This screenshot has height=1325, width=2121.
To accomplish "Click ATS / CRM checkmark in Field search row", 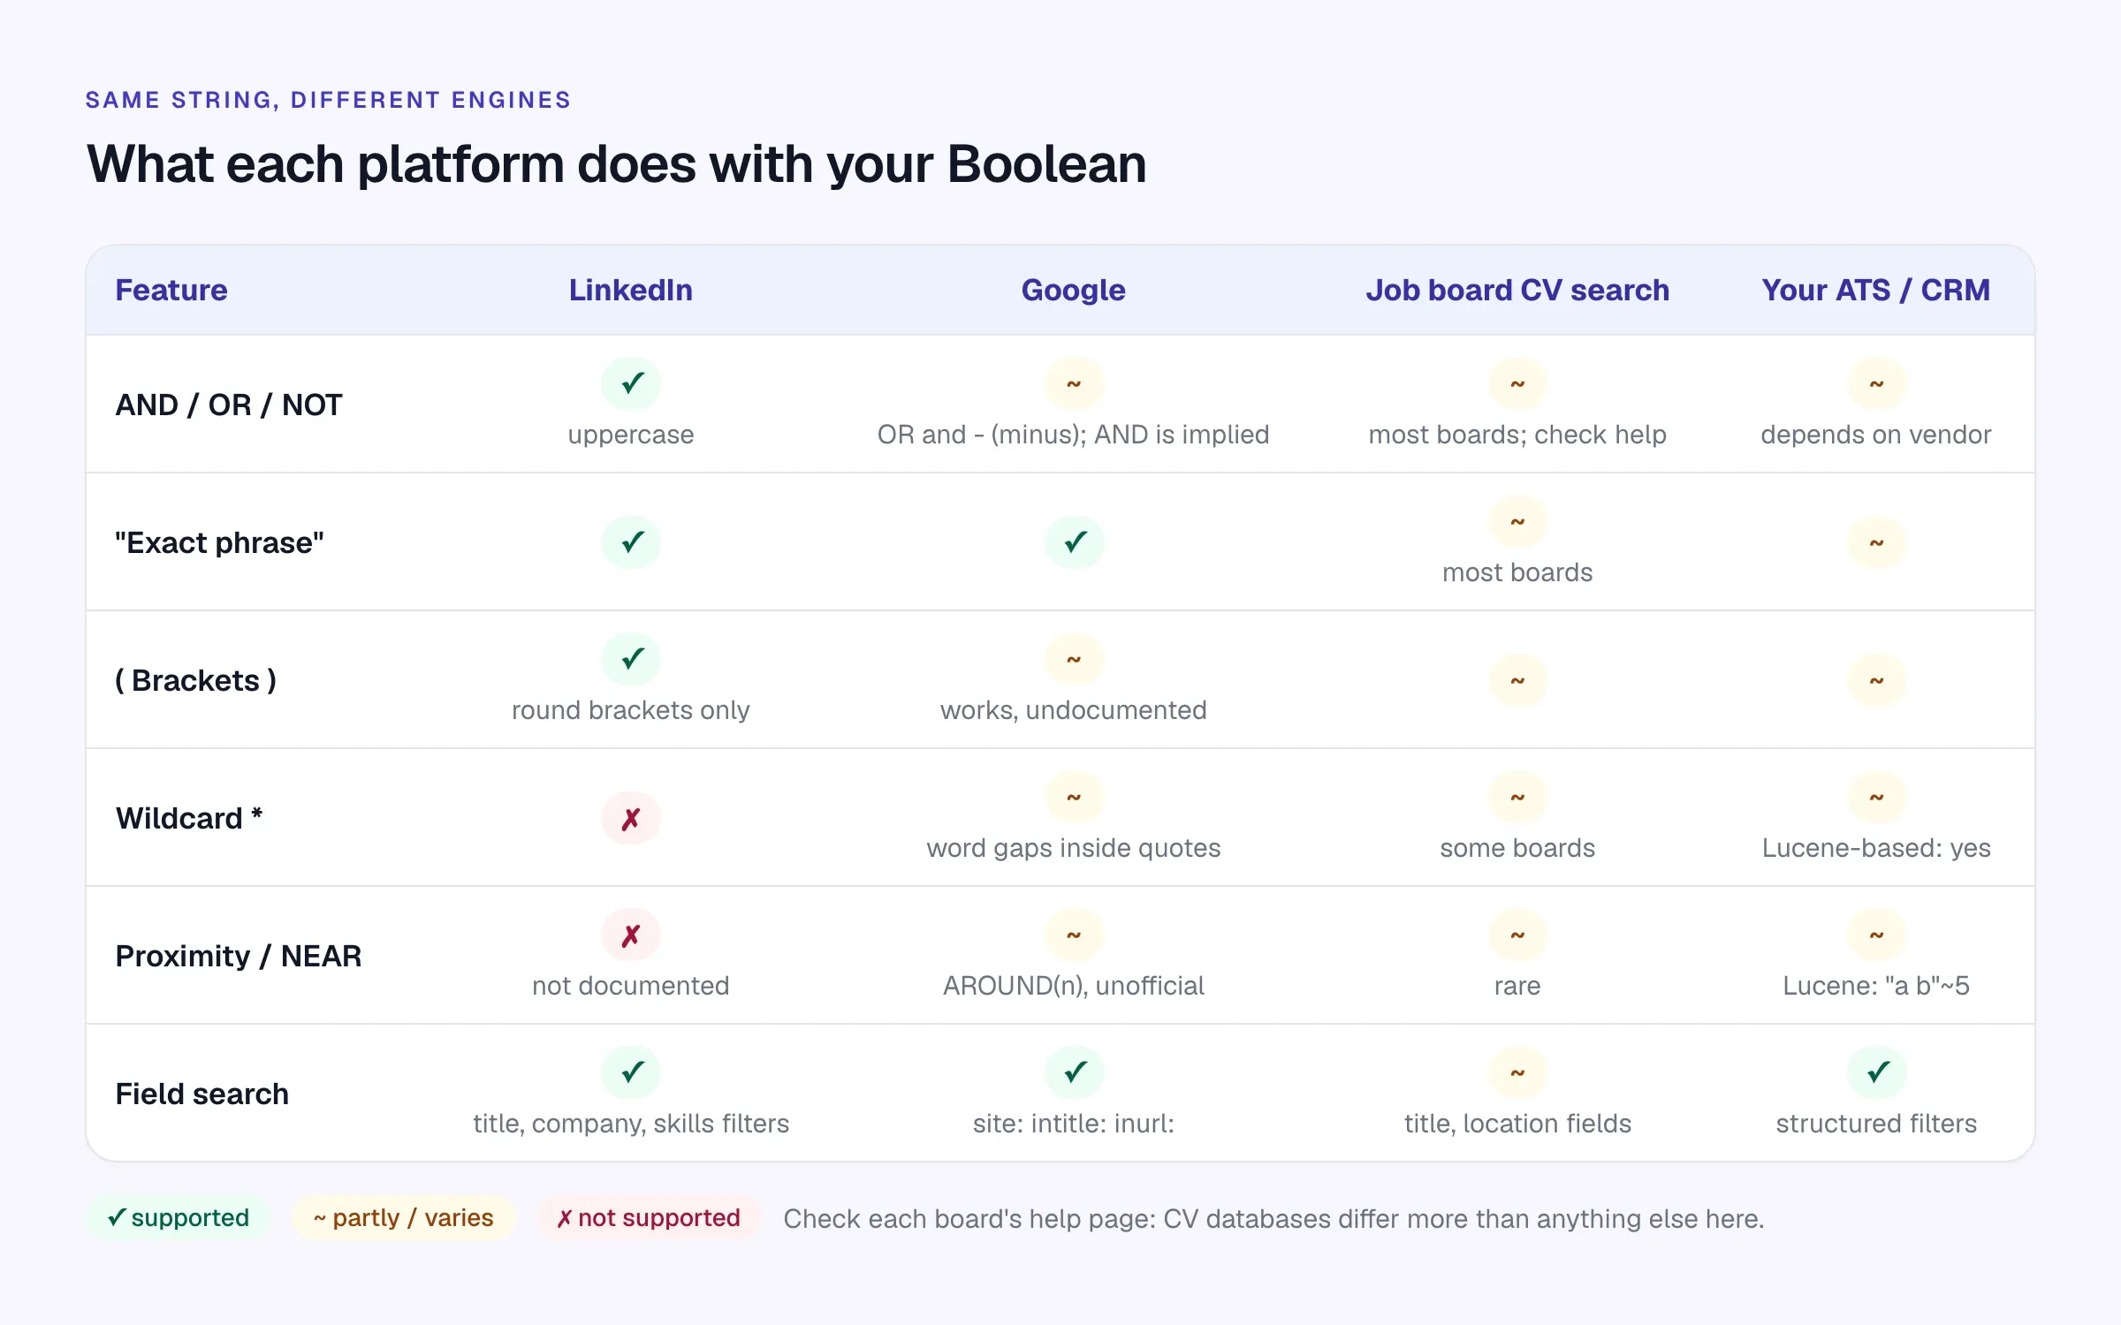I will coord(1876,1072).
